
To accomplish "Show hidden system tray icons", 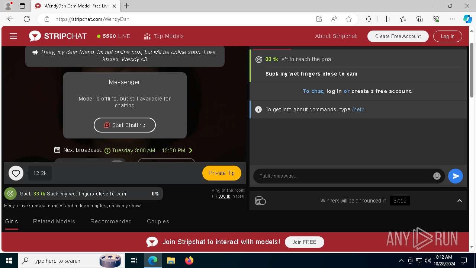I will [401, 261].
